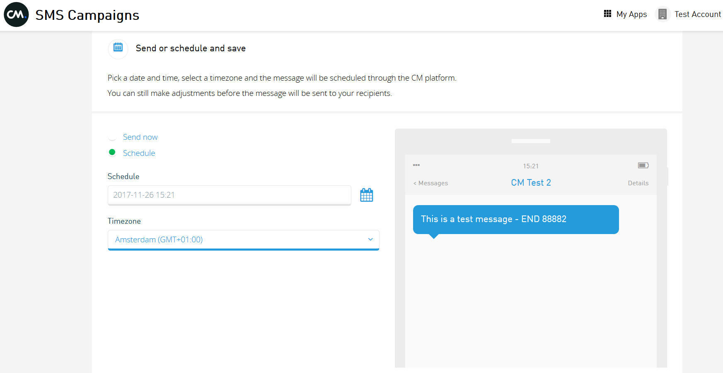
Task: Expand the timezone list with the chevron
Action: click(x=370, y=239)
